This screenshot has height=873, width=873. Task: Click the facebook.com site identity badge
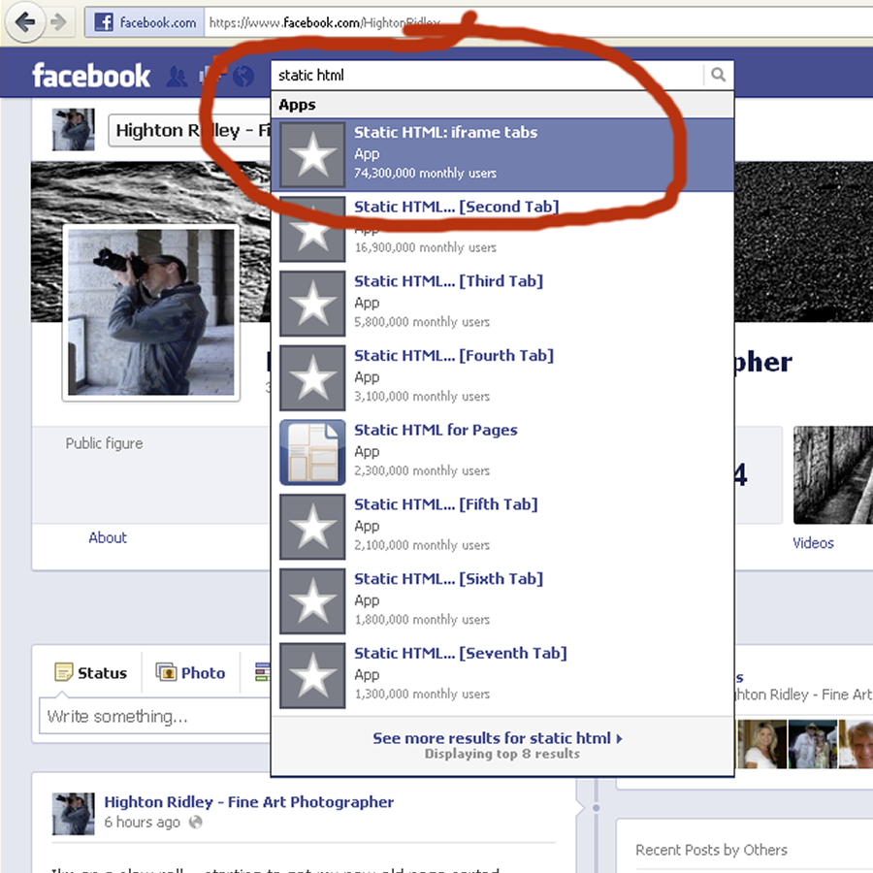pos(145,22)
